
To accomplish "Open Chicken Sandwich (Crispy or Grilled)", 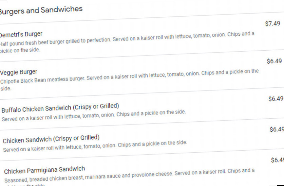I will (51, 139).
